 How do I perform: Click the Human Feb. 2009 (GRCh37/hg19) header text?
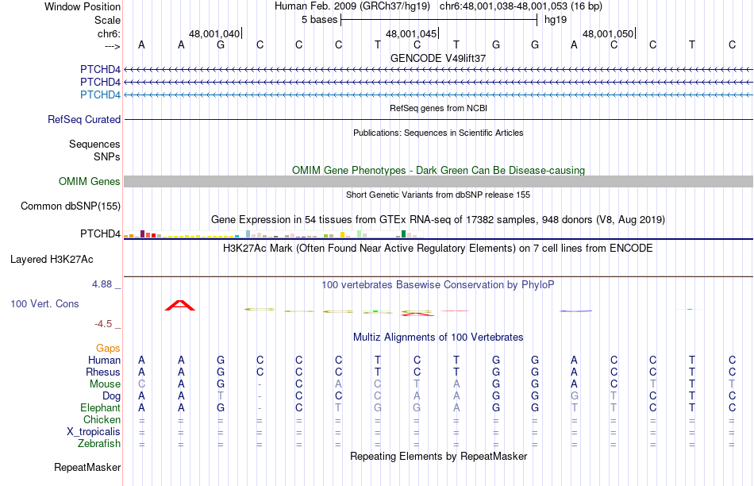click(x=353, y=6)
